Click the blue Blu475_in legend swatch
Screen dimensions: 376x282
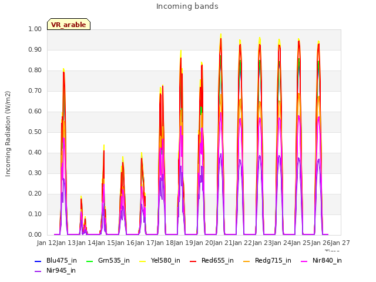pyautogui.click(x=38, y=261)
